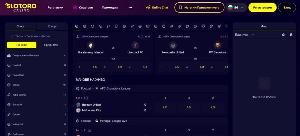Viewport: 300px width, 136px height.
Task: Toggle to live 'На живо' filter
Action: 22,45
